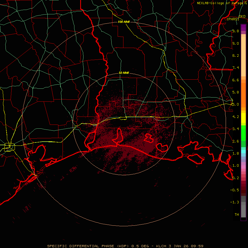Click the 5.0 value on color scale
248x248 pixels.
click(236, 104)
